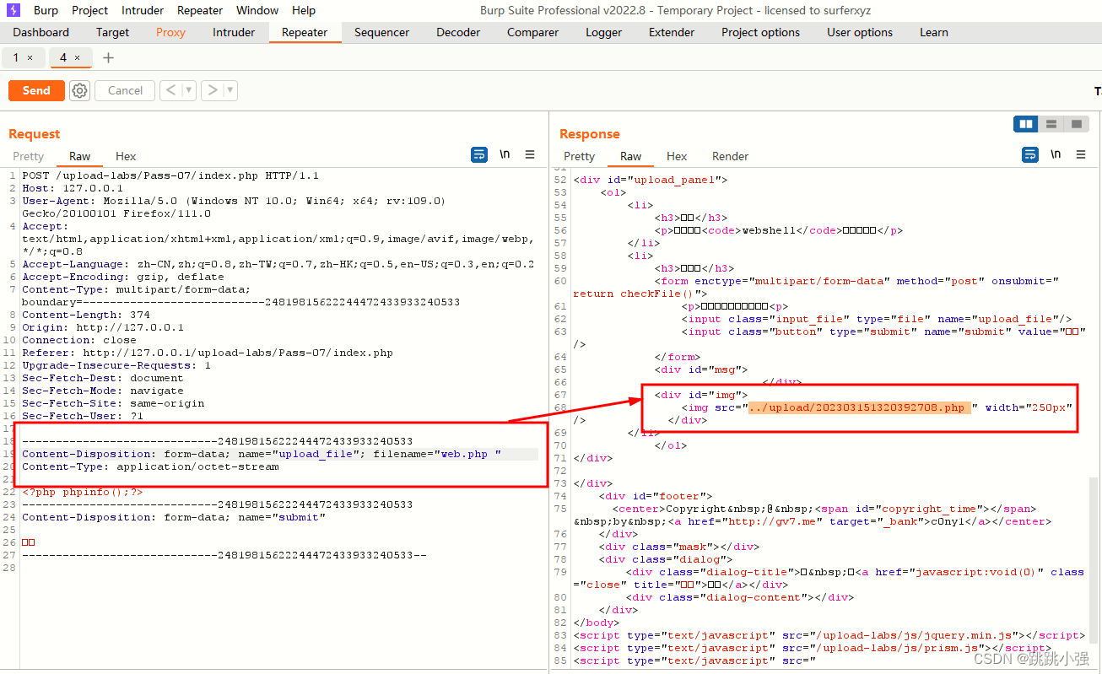The height and width of the screenshot is (674, 1102).
Task: Toggle word wrap icon in Response panel
Action: tap(1030, 155)
